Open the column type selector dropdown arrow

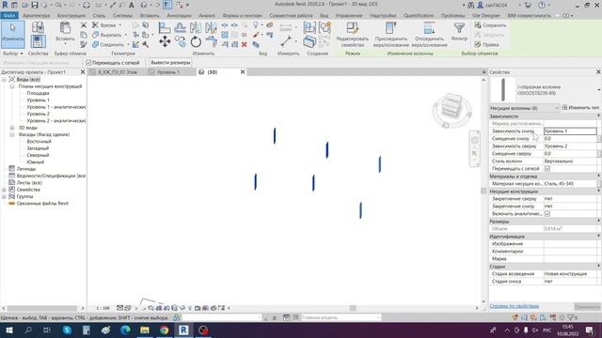pyautogui.click(x=599, y=90)
